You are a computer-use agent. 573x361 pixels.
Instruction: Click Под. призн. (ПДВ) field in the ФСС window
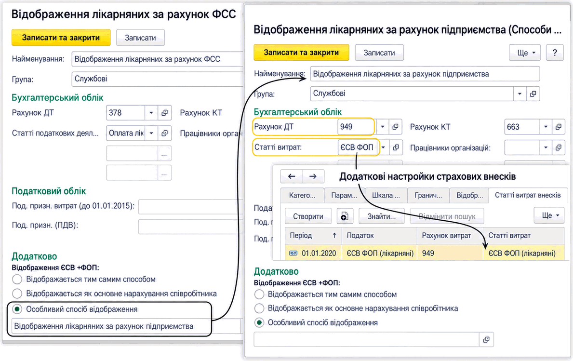190,227
